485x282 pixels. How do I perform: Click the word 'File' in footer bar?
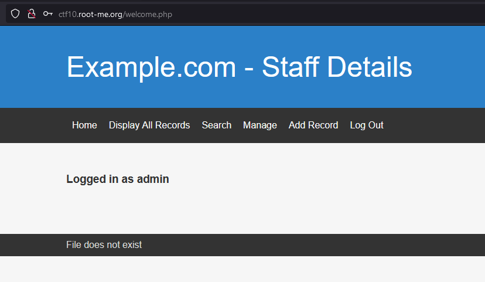click(74, 244)
